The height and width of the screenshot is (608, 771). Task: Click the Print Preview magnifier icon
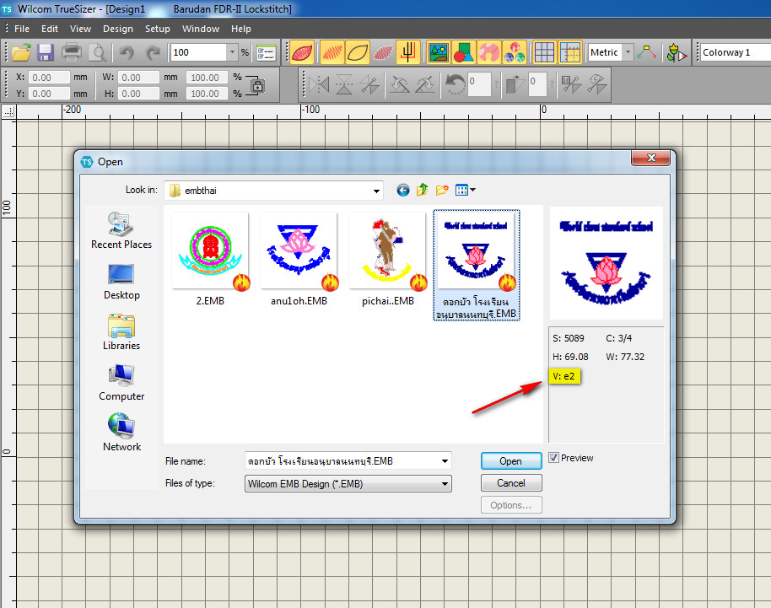[x=98, y=52]
